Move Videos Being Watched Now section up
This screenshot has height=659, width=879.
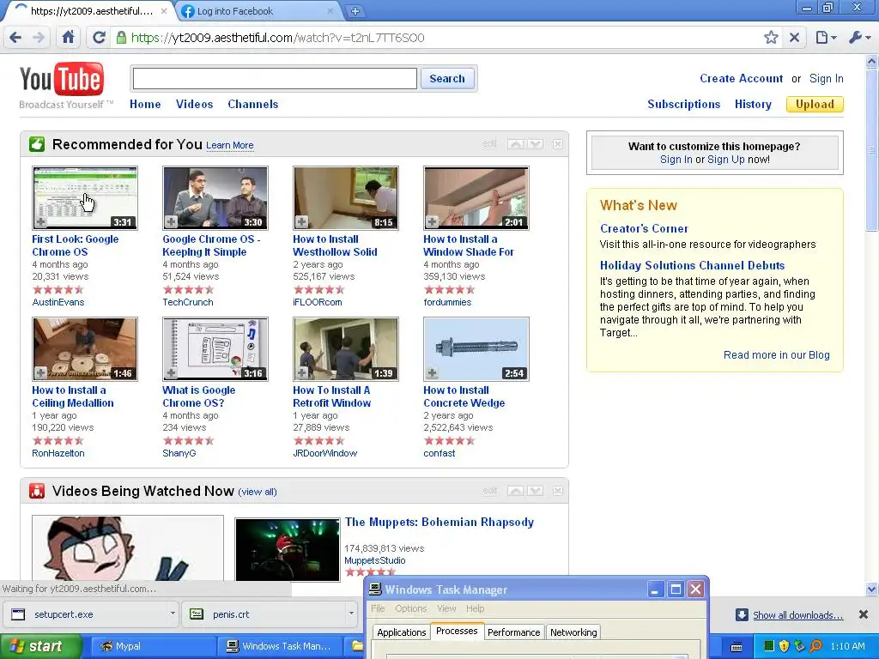(516, 491)
